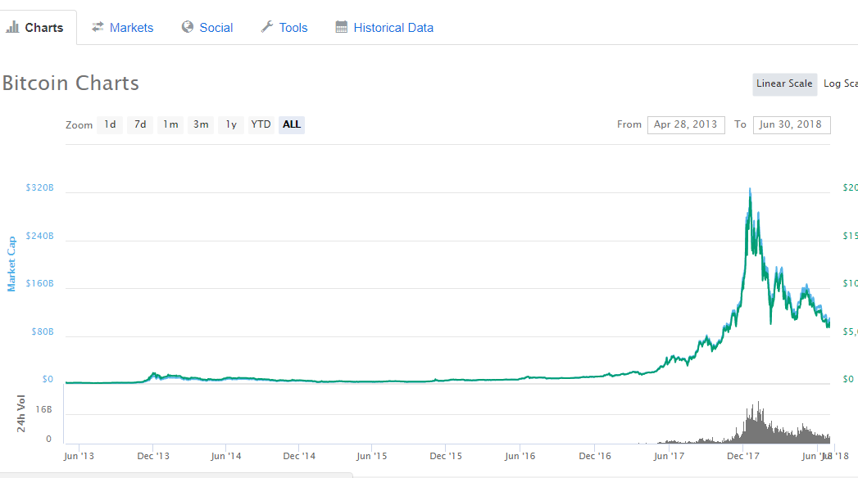This screenshot has height=478, width=858.
Task: Click the Jun '16 date label
Action: [x=520, y=456]
